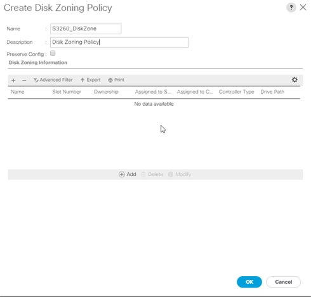Screen dimensions: 311x297
Task: Open the Advanced Filter option
Action: point(53,80)
